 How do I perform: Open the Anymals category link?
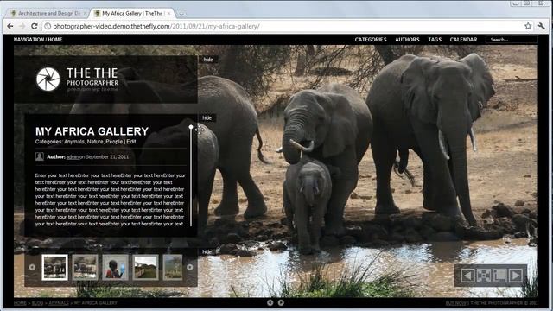click(x=74, y=142)
